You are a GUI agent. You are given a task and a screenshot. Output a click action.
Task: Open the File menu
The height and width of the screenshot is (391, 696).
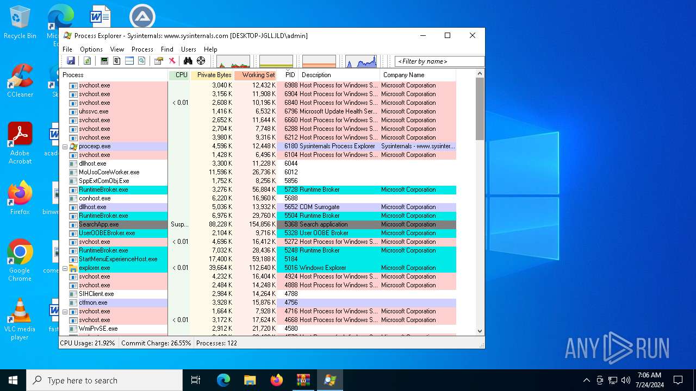[x=68, y=49]
